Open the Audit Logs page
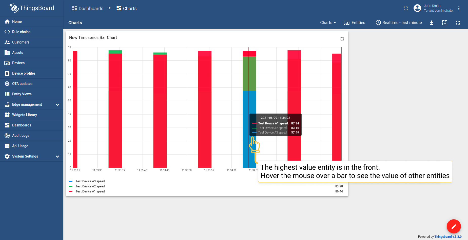The width and height of the screenshot is (468, 240). click(x=20, y=136)
